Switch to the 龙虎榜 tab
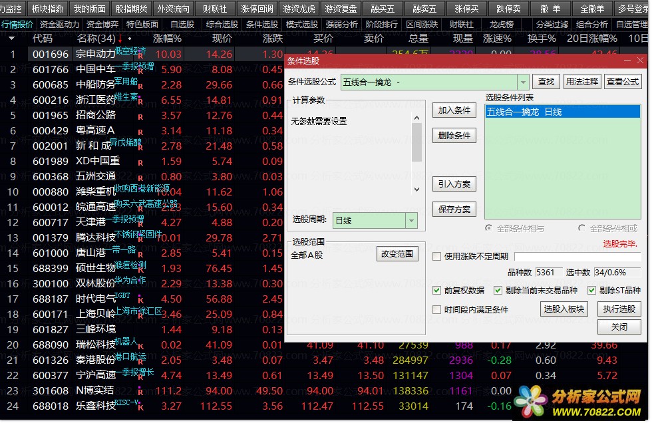 point(502,25)
